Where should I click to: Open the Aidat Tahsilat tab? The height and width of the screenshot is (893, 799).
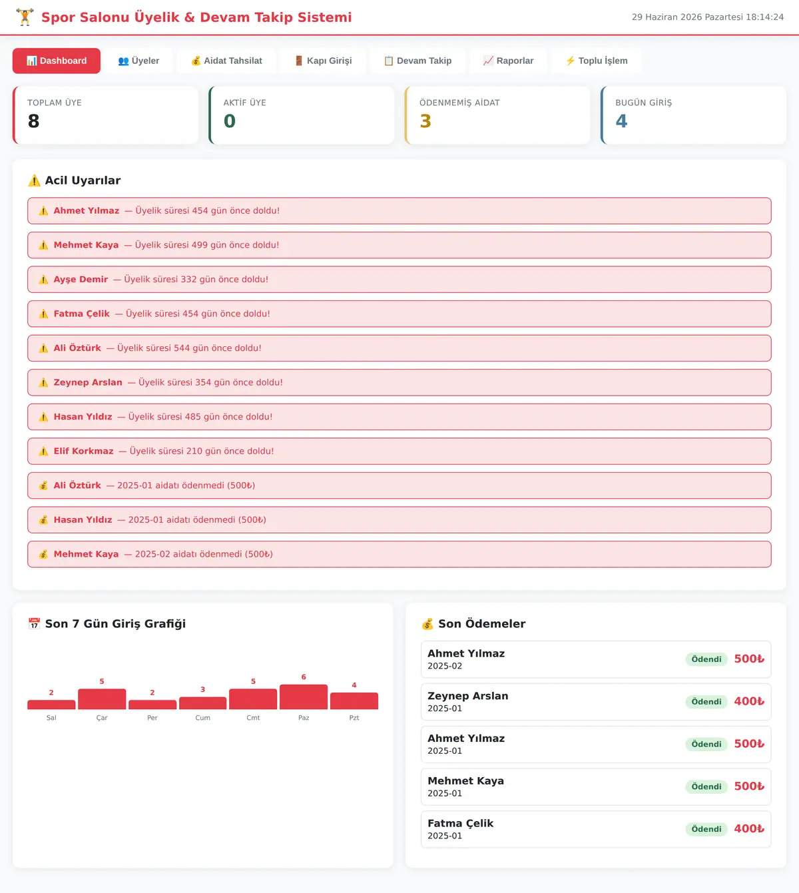click(226, 61)
